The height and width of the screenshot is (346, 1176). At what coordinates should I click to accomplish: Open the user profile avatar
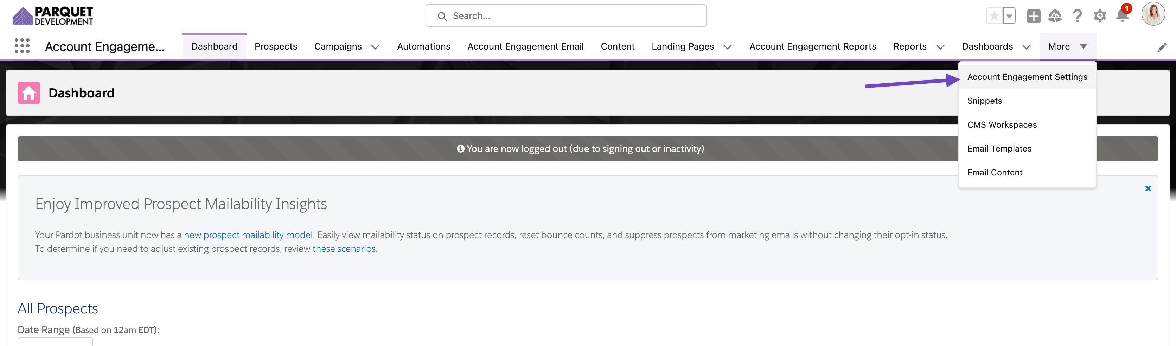[x=1153, y=14]
